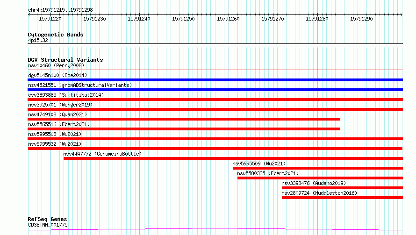Open the RefSeq Genes track heading
This screenshot has height=235, width=416.
point(47,219)
